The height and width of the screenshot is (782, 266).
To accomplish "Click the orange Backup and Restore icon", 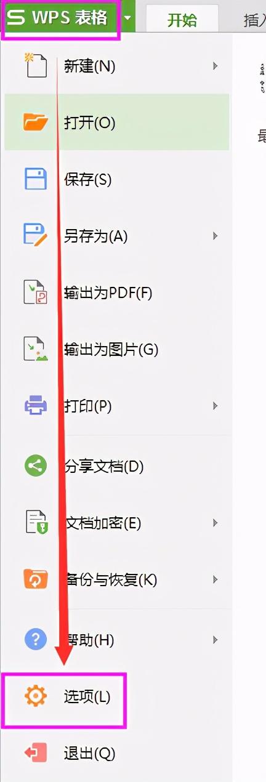I will click(35, 579).
